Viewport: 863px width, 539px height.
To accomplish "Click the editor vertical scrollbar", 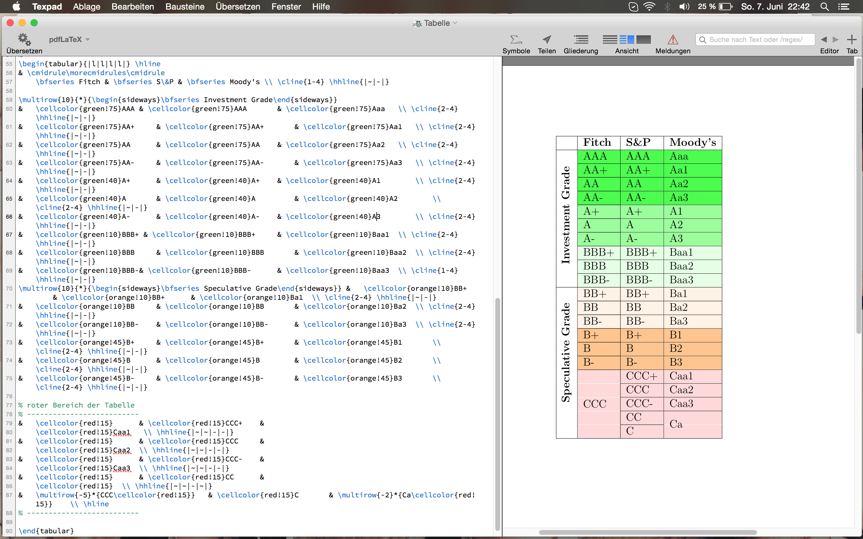I will click(497, 414).
